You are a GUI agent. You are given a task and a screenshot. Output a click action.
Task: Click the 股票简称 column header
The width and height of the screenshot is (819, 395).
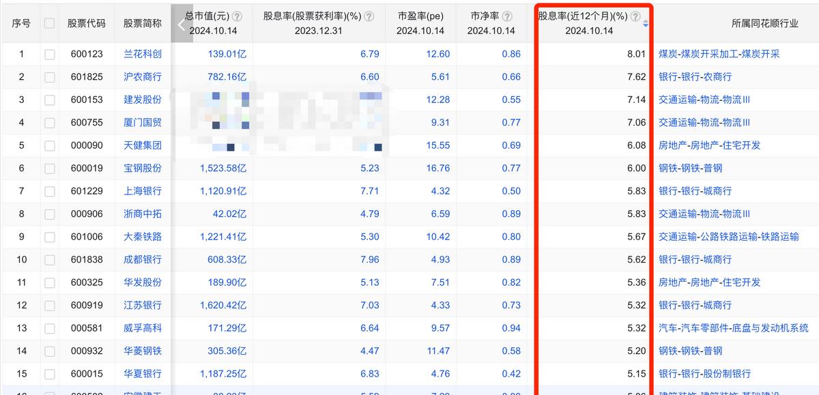pos(143,23)
